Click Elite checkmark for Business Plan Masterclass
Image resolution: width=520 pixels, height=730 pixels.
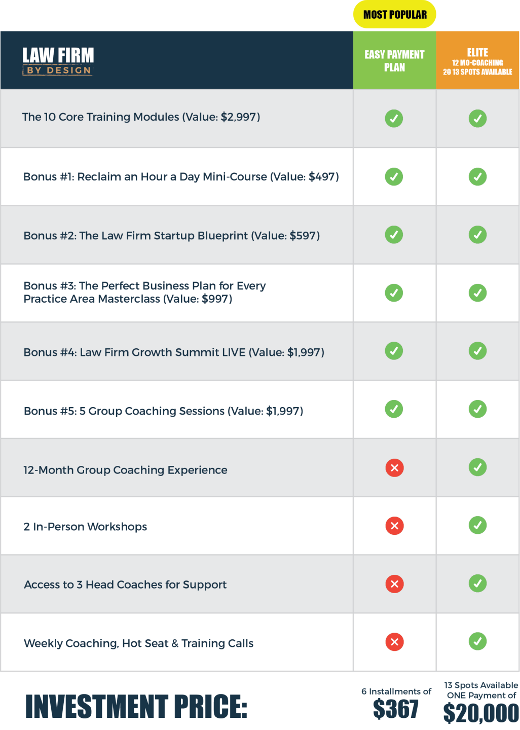click(x=477, y=293)
